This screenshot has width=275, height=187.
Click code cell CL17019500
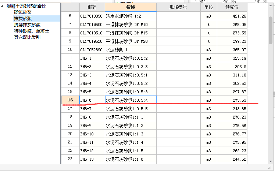92,25
